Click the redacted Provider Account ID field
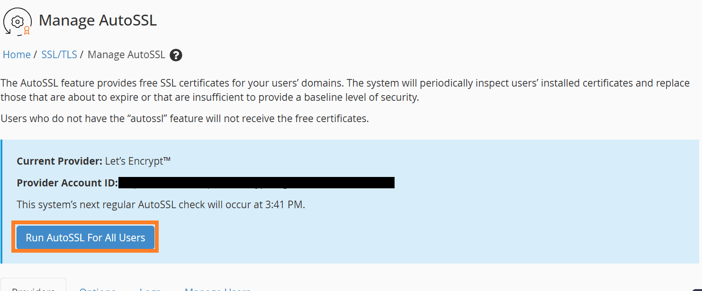The height and width of the screenshot is (291, 702). click(x=256, y=183)
